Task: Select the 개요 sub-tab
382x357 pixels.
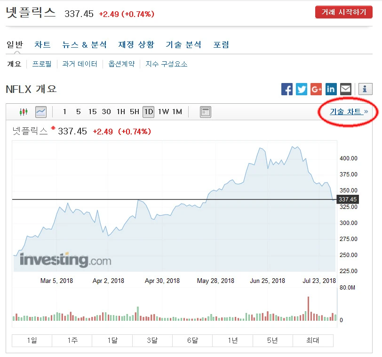Action: [x=14, y=64]
